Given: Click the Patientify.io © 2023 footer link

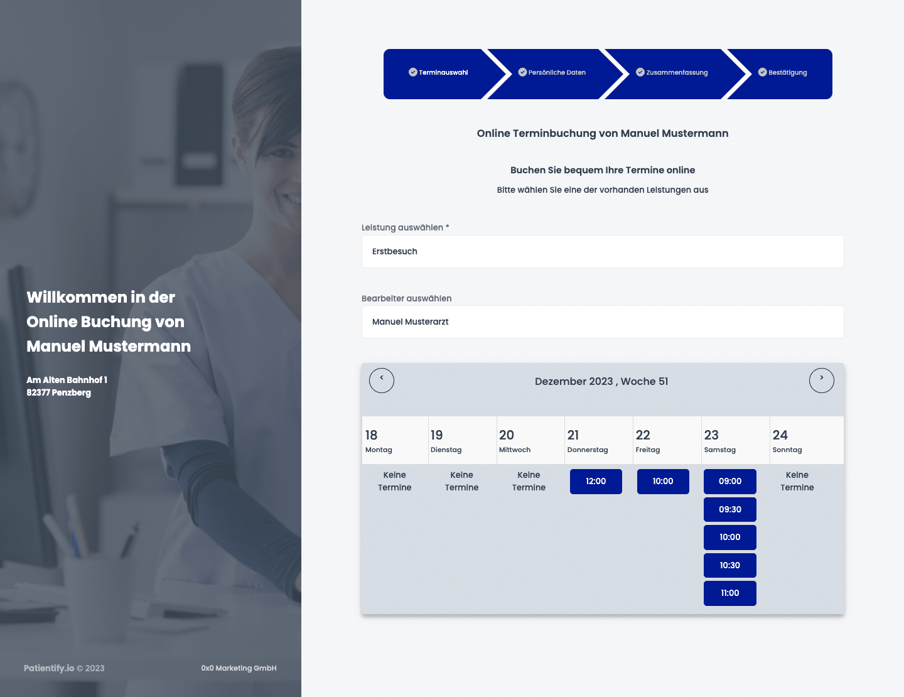Looking at the screenshot, I should 64,668.
